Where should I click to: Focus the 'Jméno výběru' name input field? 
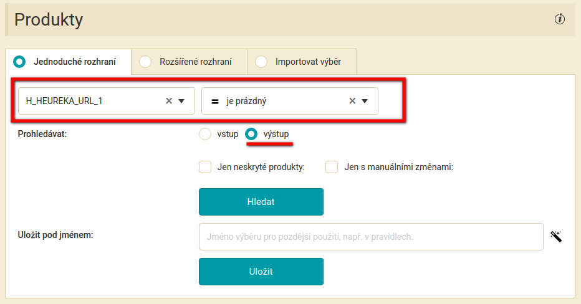point(371,237)
